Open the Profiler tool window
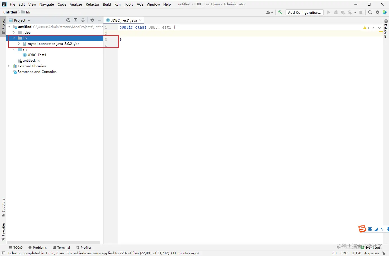389x256 pixels. click(x=84, y=248)
